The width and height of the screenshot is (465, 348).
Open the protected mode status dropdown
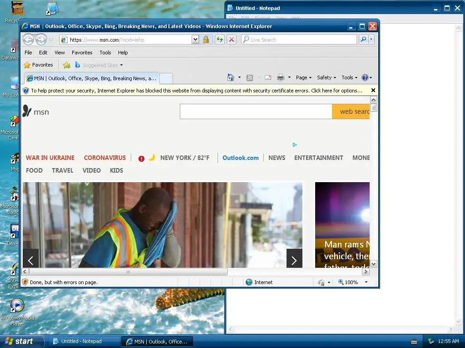329,283
